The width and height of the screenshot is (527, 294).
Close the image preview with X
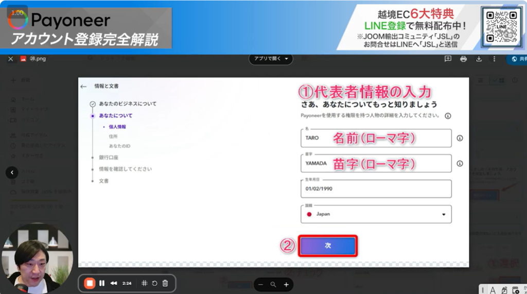(10, 59)
